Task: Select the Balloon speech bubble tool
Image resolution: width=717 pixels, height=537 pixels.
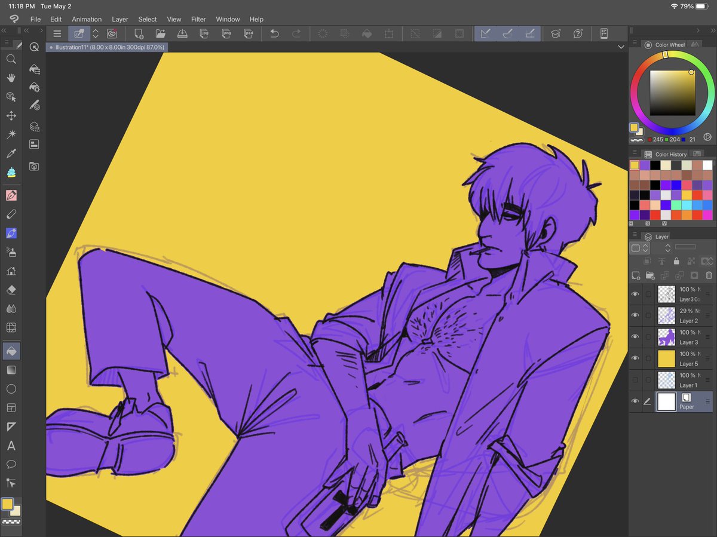Action: click(11, 464)
